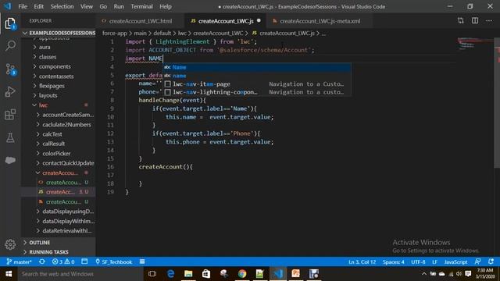Open errors and warnings count

(x=63, y=262)
